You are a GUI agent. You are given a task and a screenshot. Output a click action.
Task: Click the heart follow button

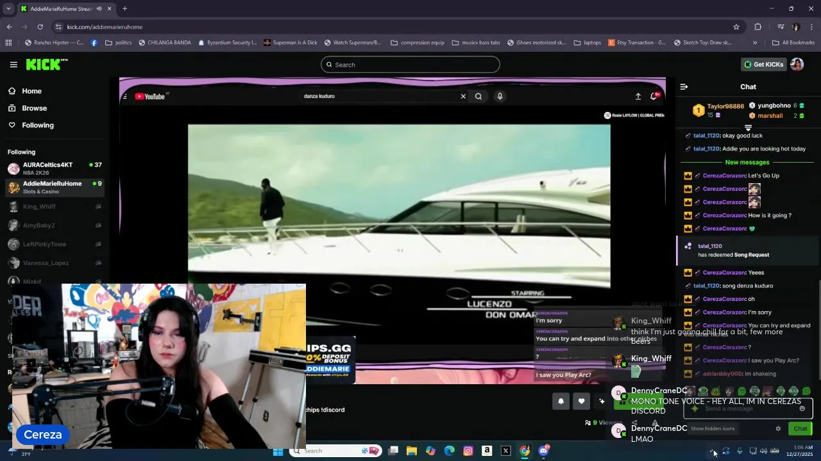click(x=581, y=401)
